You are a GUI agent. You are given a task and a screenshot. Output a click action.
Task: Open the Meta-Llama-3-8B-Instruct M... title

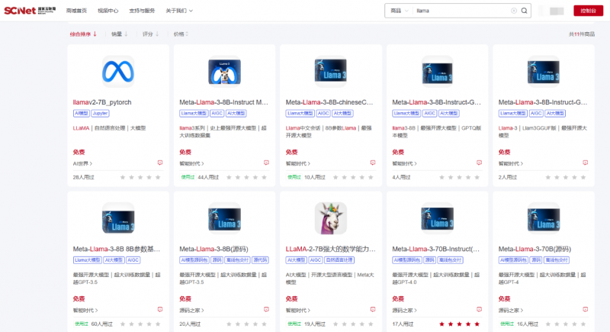coord(223,102)
